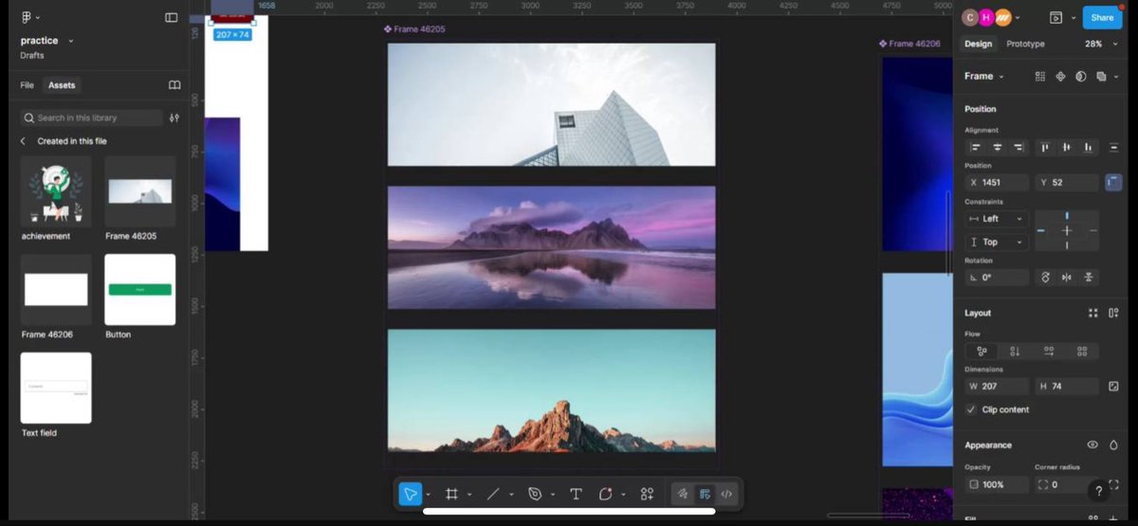This screenshot has height=526, width=1138.
Task: Click the distribute spacing icon
Action: coord(1114,147)
